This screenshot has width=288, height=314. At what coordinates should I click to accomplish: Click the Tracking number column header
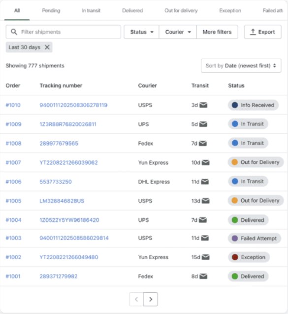click(61, 85)
